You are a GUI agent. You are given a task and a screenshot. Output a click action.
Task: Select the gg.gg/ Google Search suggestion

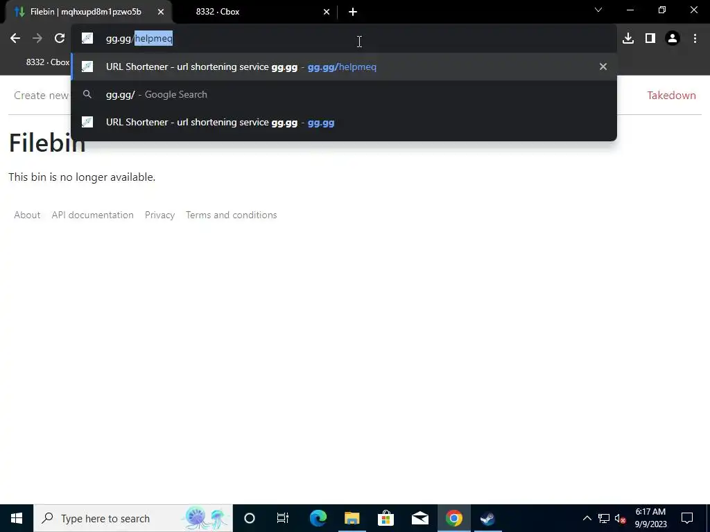pyautogui.click(x=344, y=94)
